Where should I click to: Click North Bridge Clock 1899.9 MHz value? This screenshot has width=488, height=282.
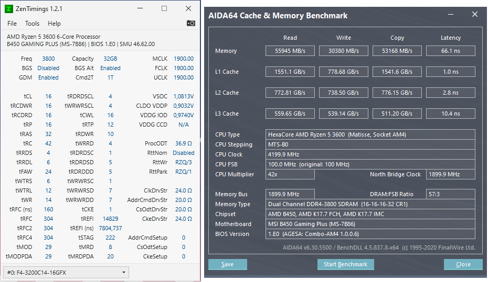coord(451,174)
